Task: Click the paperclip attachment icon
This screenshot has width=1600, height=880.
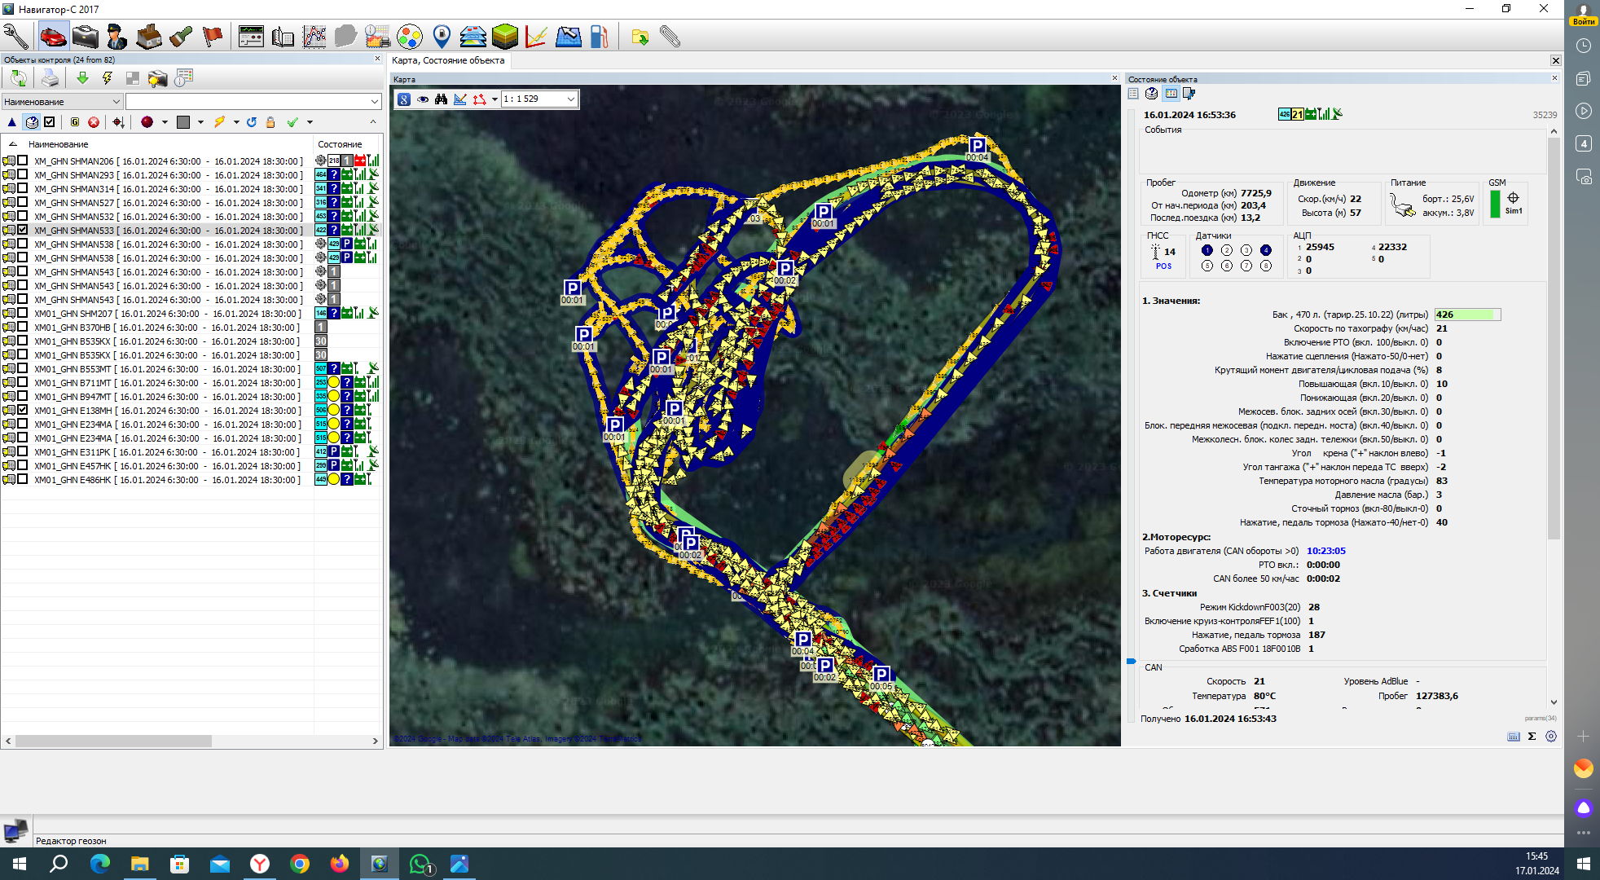Action: 670,36
